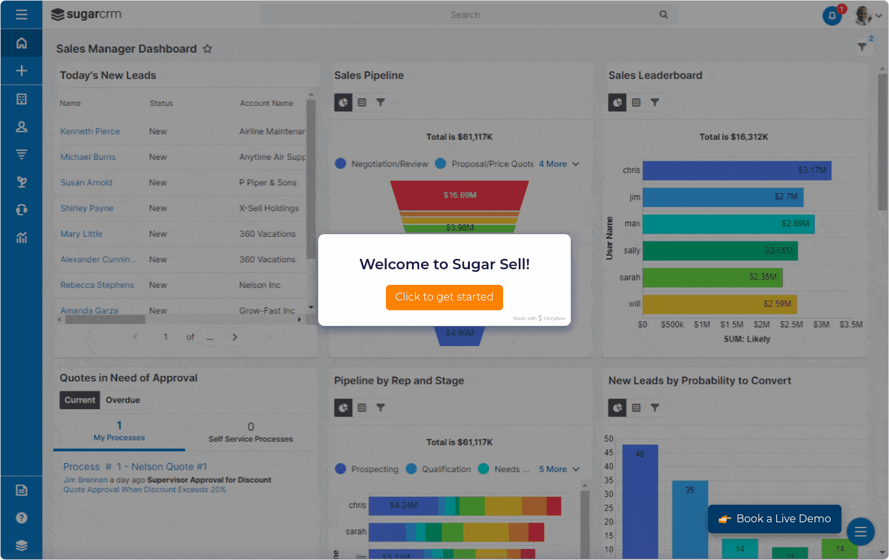Open the Reports chart icon in sidebar

21,237
